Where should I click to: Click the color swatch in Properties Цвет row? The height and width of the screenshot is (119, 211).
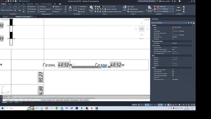pyautogui.click(x=173, y=27)
